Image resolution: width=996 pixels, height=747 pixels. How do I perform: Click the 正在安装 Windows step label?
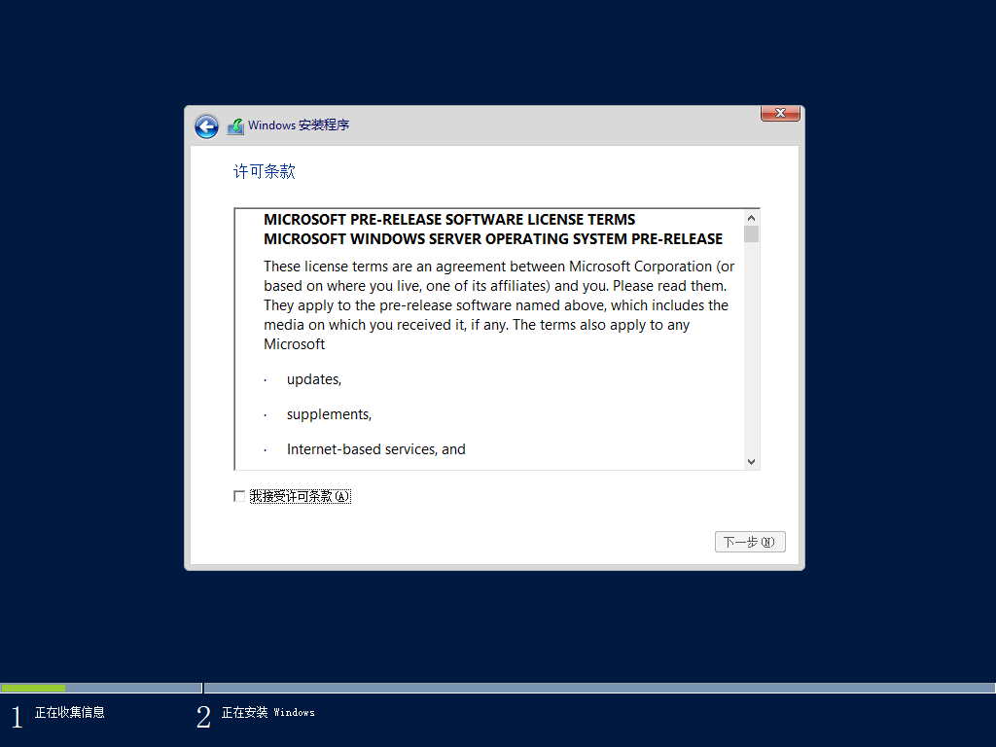(x=268, y=713)
